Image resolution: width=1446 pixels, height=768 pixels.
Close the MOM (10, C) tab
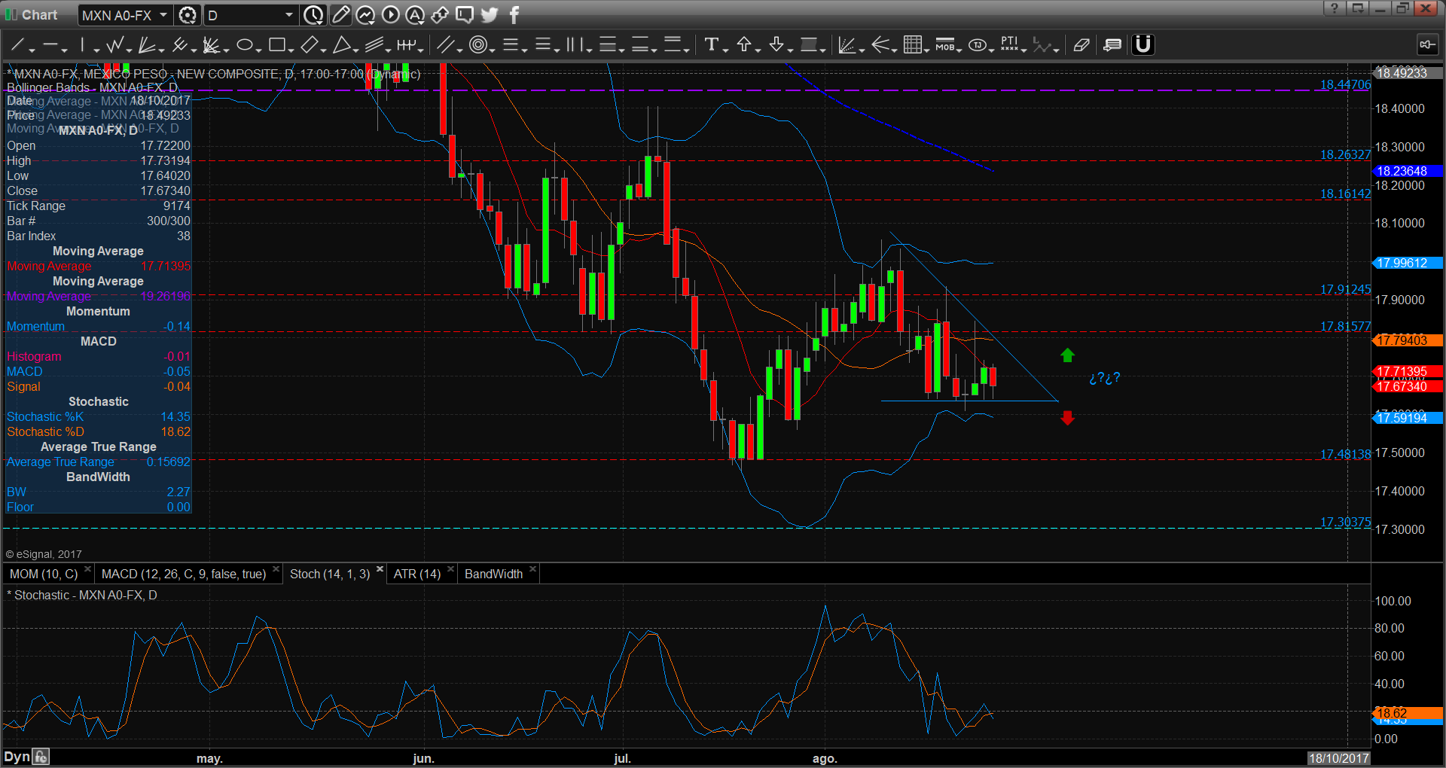pos(88,569)
